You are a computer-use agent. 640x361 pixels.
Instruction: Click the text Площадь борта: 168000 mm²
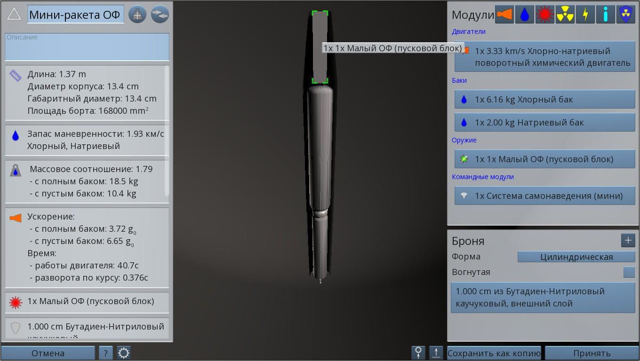(88, 111)
